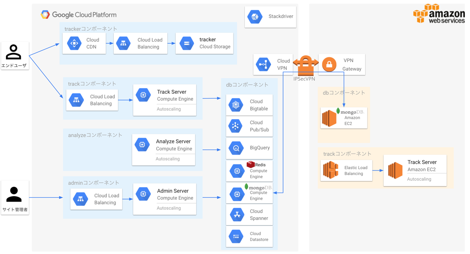Click the BigQuery icon
The height and width of the screenshot is (254, 470).
click(x=236, y=148)
